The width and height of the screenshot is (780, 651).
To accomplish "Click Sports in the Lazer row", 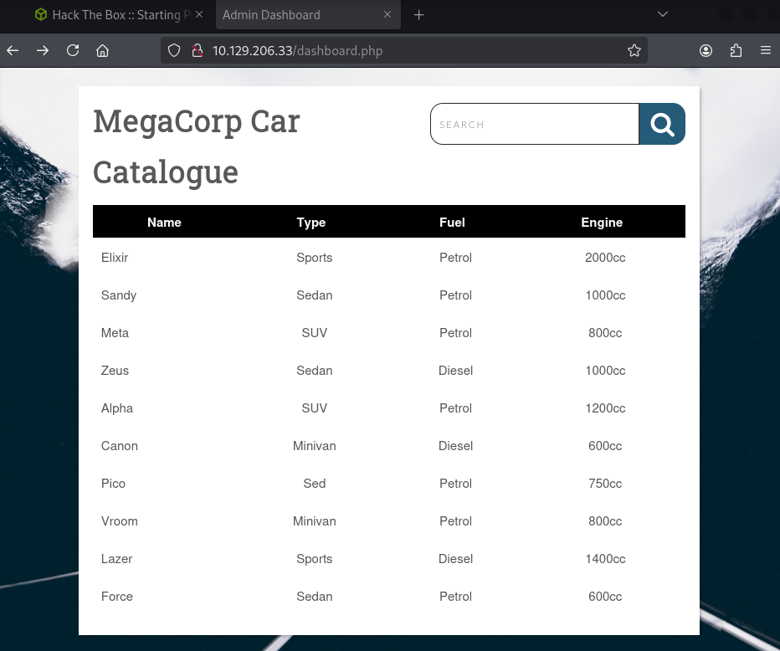I will [x=315, y=559].
